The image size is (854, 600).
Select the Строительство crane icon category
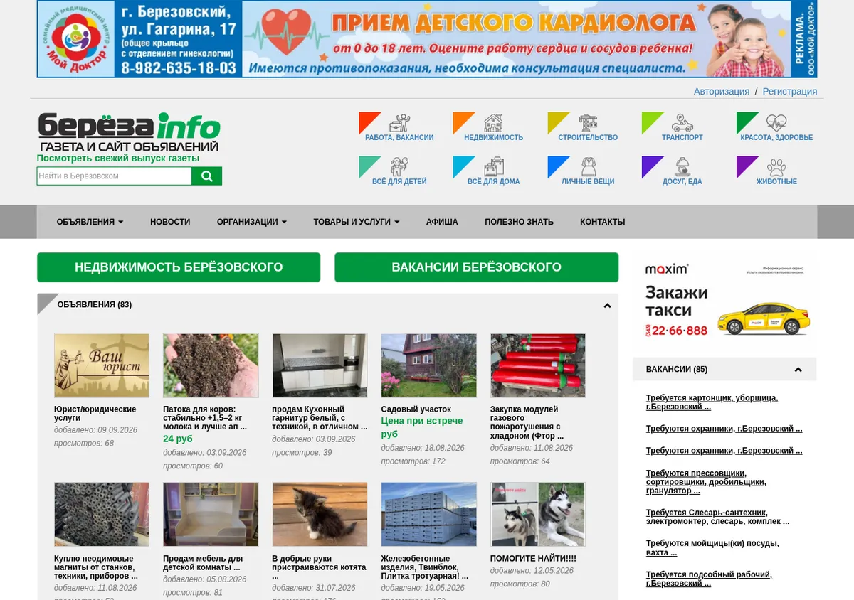[x=588, y=123]
